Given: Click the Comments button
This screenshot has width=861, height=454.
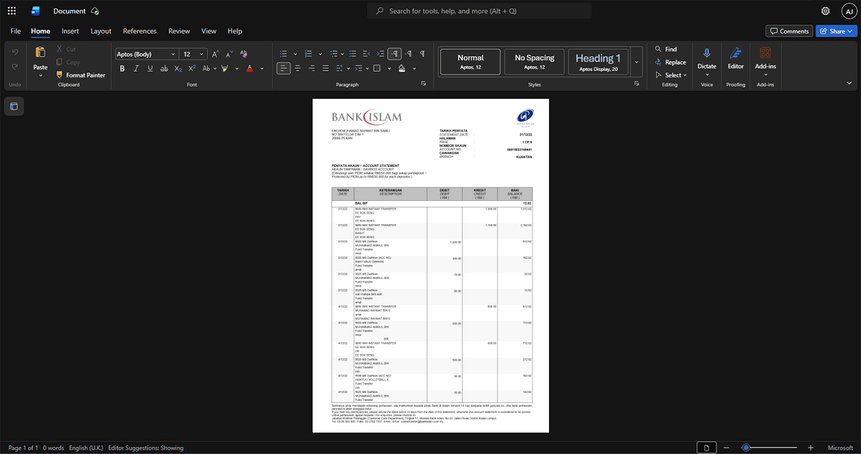Looking at the screenshot, I should (789, 31).
